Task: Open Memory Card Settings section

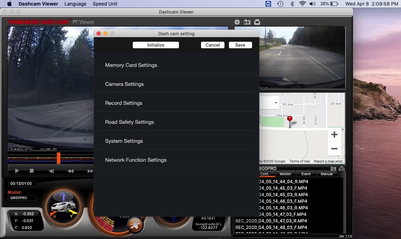Action: pyautogui.click(x=177, y=65)
